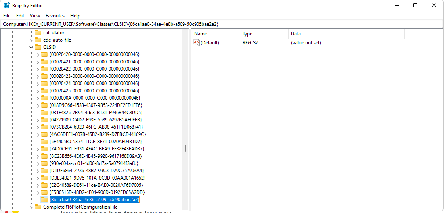Open the File menu
The height and width of the screenshot is (213, 444).
click(x=7, y=16)
